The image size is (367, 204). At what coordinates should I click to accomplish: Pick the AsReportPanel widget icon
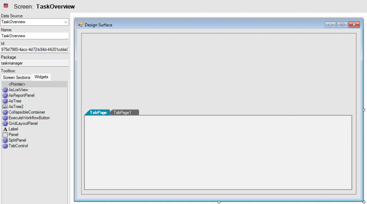coord(5,96)
